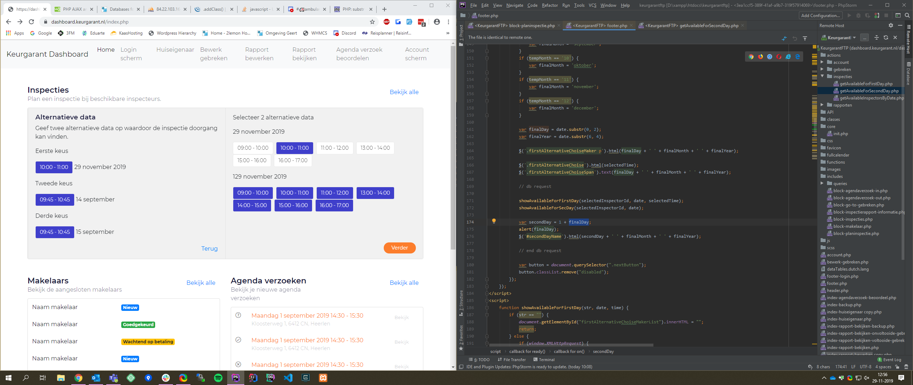This screenshot has height=385, width=913.
Task: Click the Terug link
Action: pos(209,248)
